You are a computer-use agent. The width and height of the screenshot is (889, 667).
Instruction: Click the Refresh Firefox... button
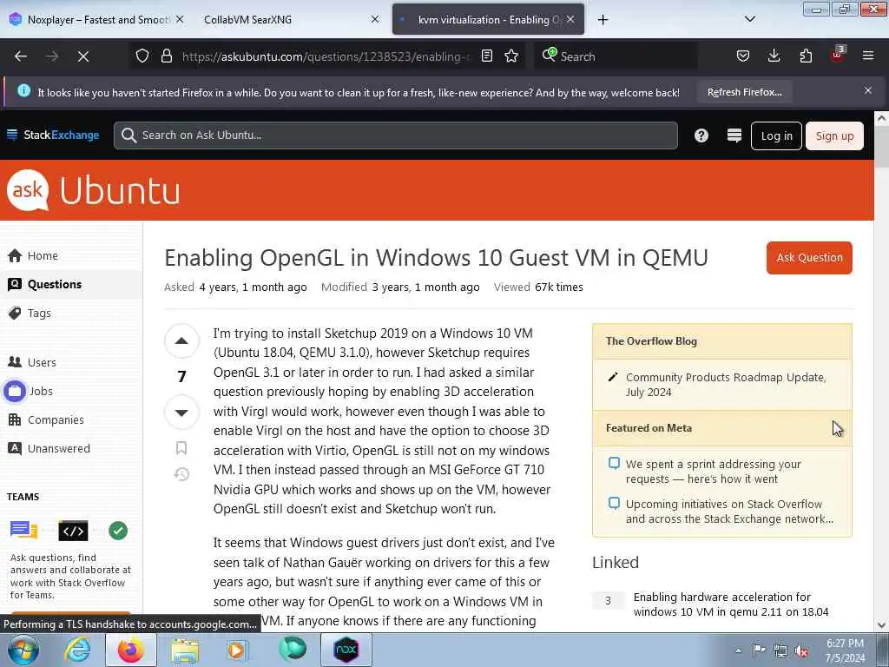point(744,92)
